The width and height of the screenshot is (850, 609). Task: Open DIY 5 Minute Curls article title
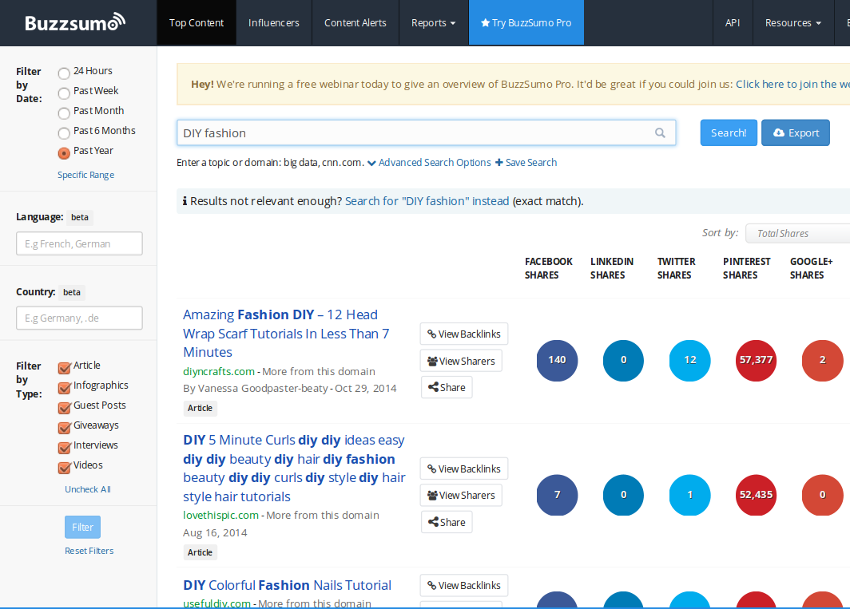294,469
